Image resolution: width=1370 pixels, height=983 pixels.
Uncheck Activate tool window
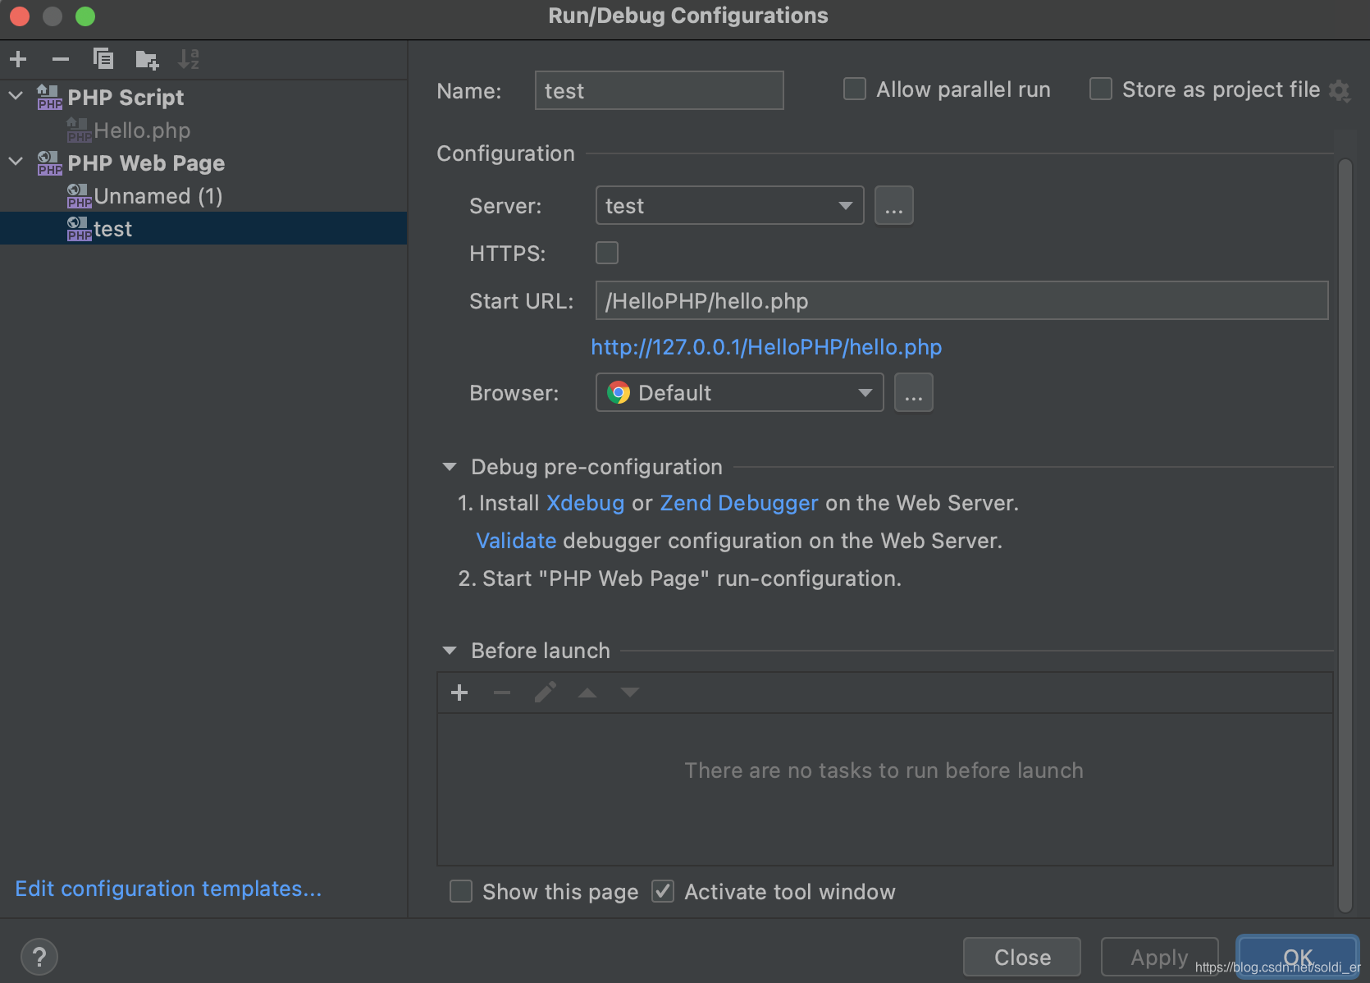point(663,891)
